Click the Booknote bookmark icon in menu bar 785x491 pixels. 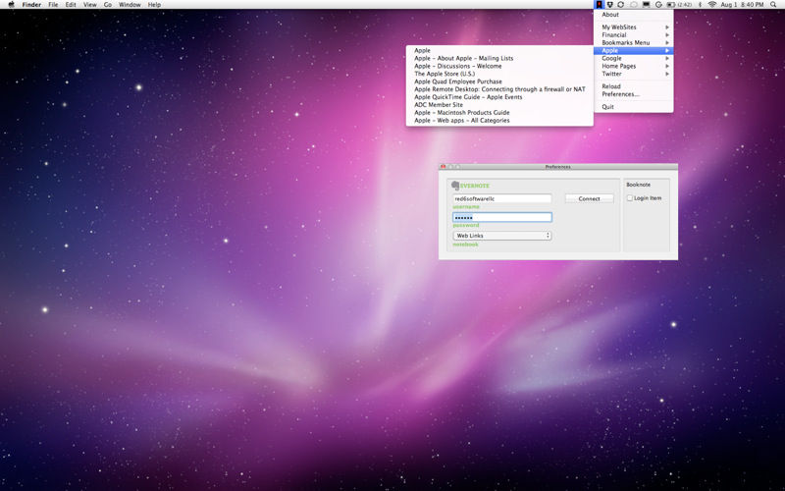tap(600, 5)
